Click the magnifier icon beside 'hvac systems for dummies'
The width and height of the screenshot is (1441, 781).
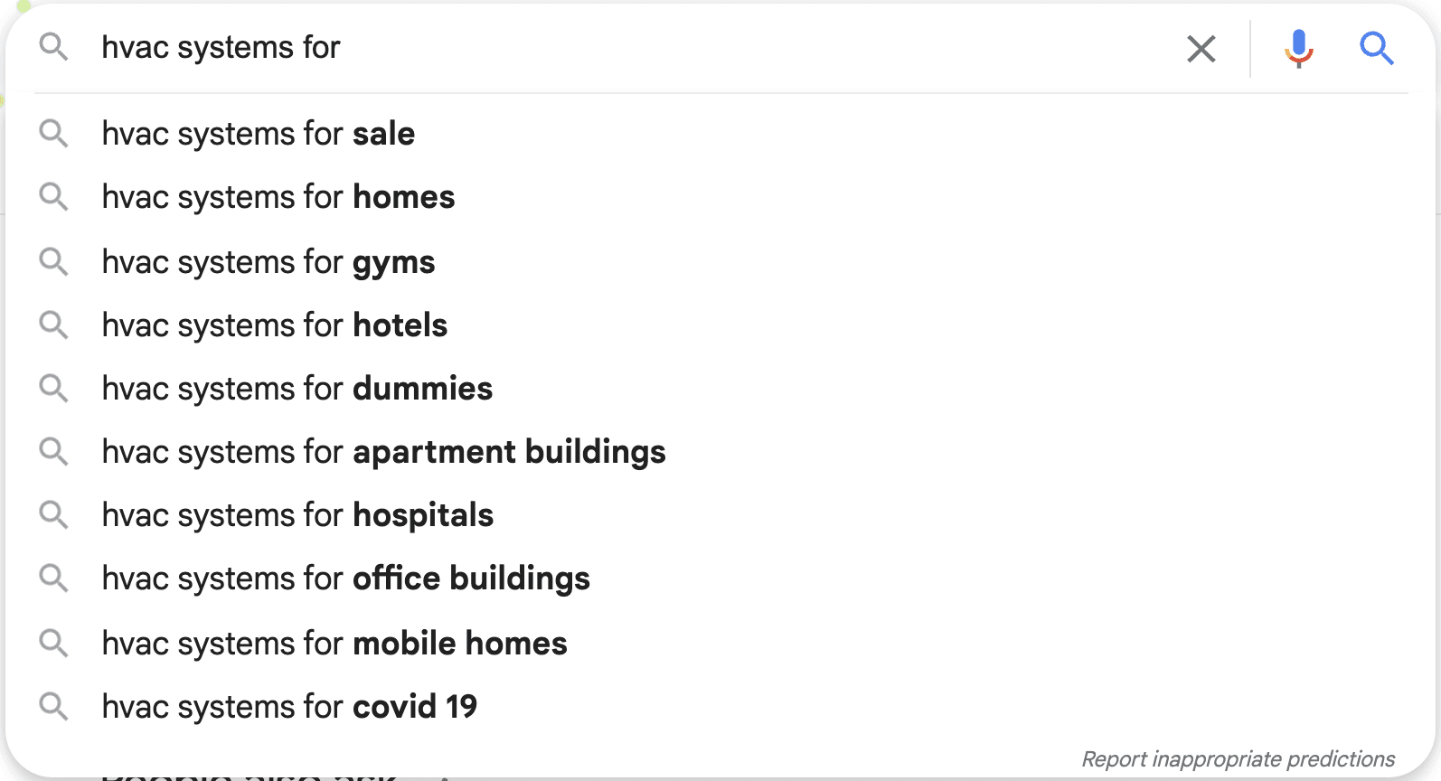click(x=54, y=388)
